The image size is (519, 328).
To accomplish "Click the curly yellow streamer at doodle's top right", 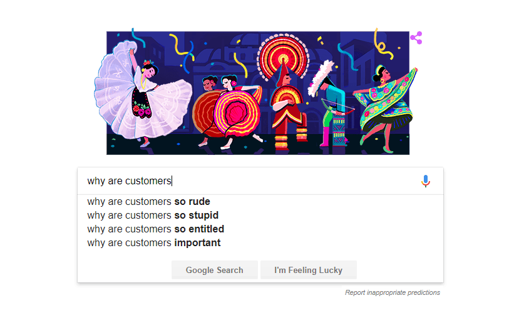I will point(383,44).
